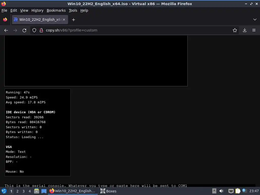Open the tracking protection shield icon
260x195 pixels.
point(34,30)
